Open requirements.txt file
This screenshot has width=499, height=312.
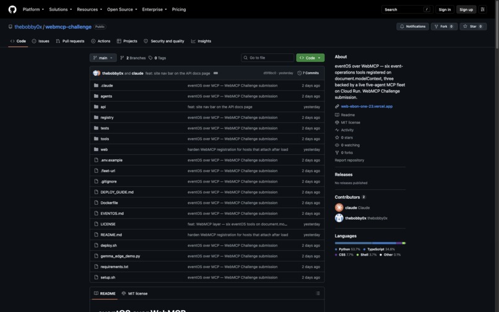point(115,267)
